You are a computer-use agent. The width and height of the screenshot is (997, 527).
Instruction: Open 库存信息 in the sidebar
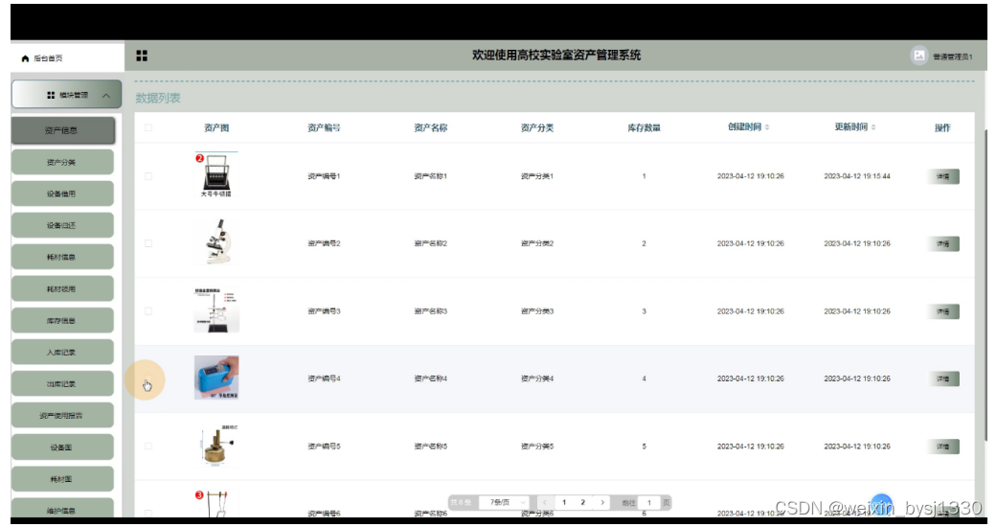62,321
